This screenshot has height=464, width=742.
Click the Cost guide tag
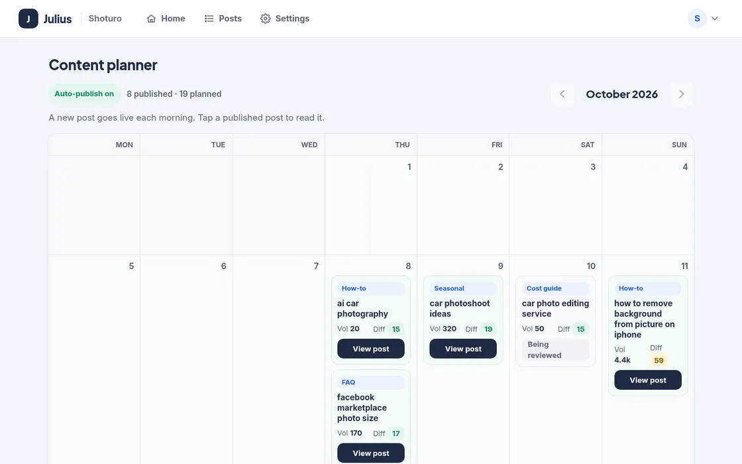[x=556, y=288]
